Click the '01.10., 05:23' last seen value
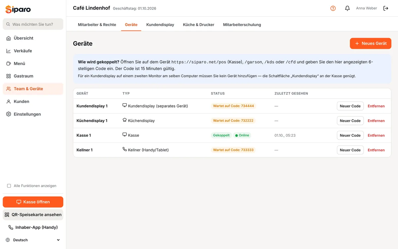 click(x=285, y=135)
